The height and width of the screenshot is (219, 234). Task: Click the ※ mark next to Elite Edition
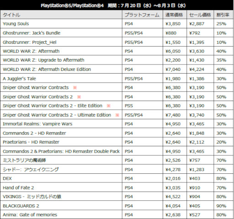108,106
